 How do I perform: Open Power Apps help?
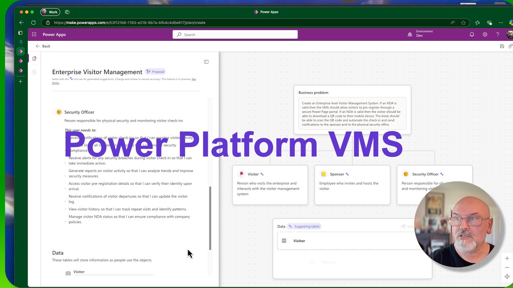(x=498, y=34)
